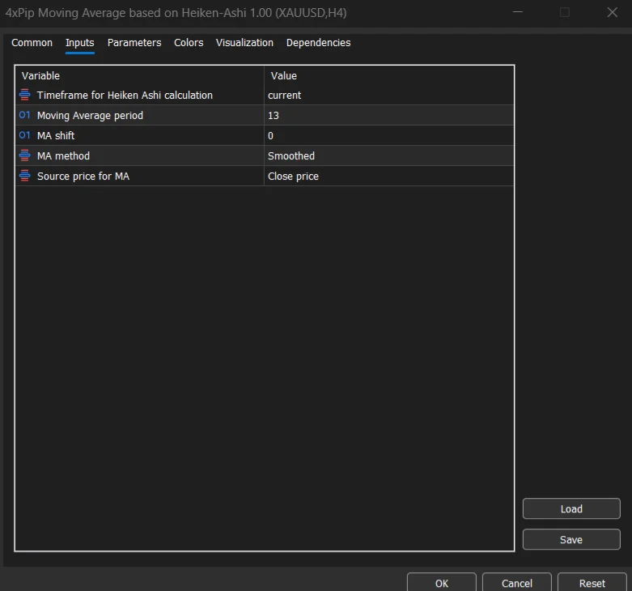Viewport: 632px width, 591px height.
Task: Switch to the Common tab
Action: tap(32, 43)
